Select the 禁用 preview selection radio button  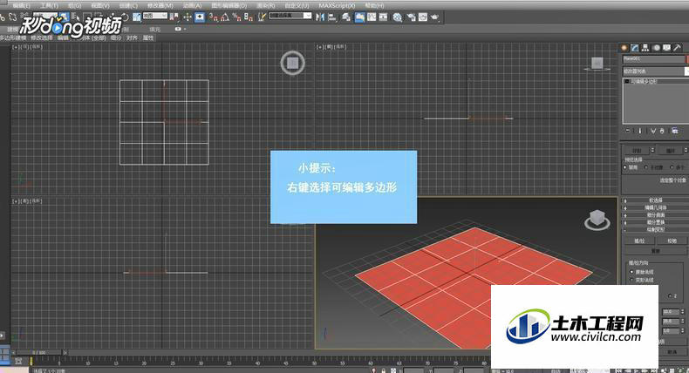625,168
